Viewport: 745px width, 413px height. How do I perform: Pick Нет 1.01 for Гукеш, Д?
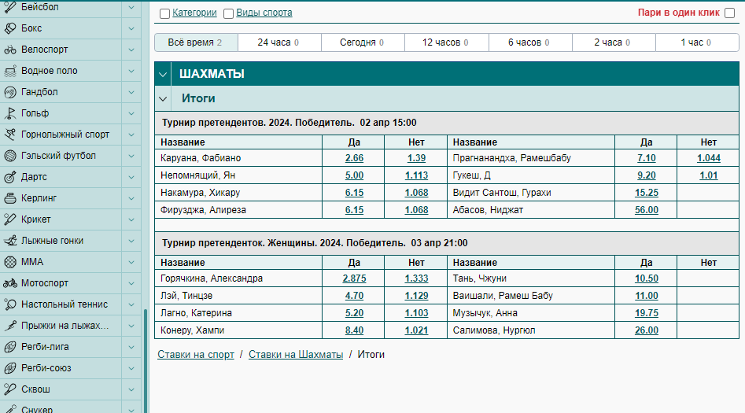coord(708,175)
